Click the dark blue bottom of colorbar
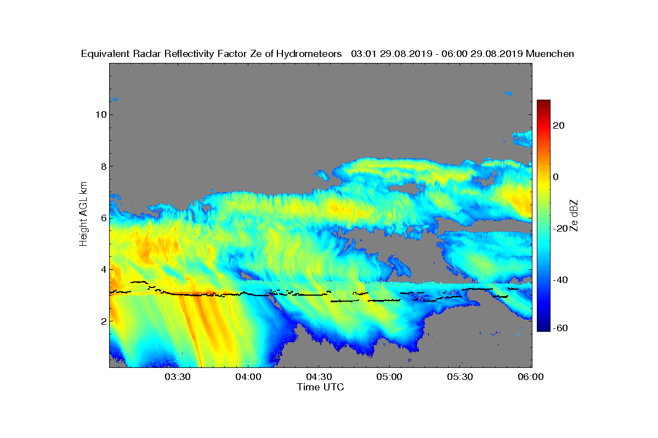The width and height of the screenshot is (658, 438). [543, 326]
